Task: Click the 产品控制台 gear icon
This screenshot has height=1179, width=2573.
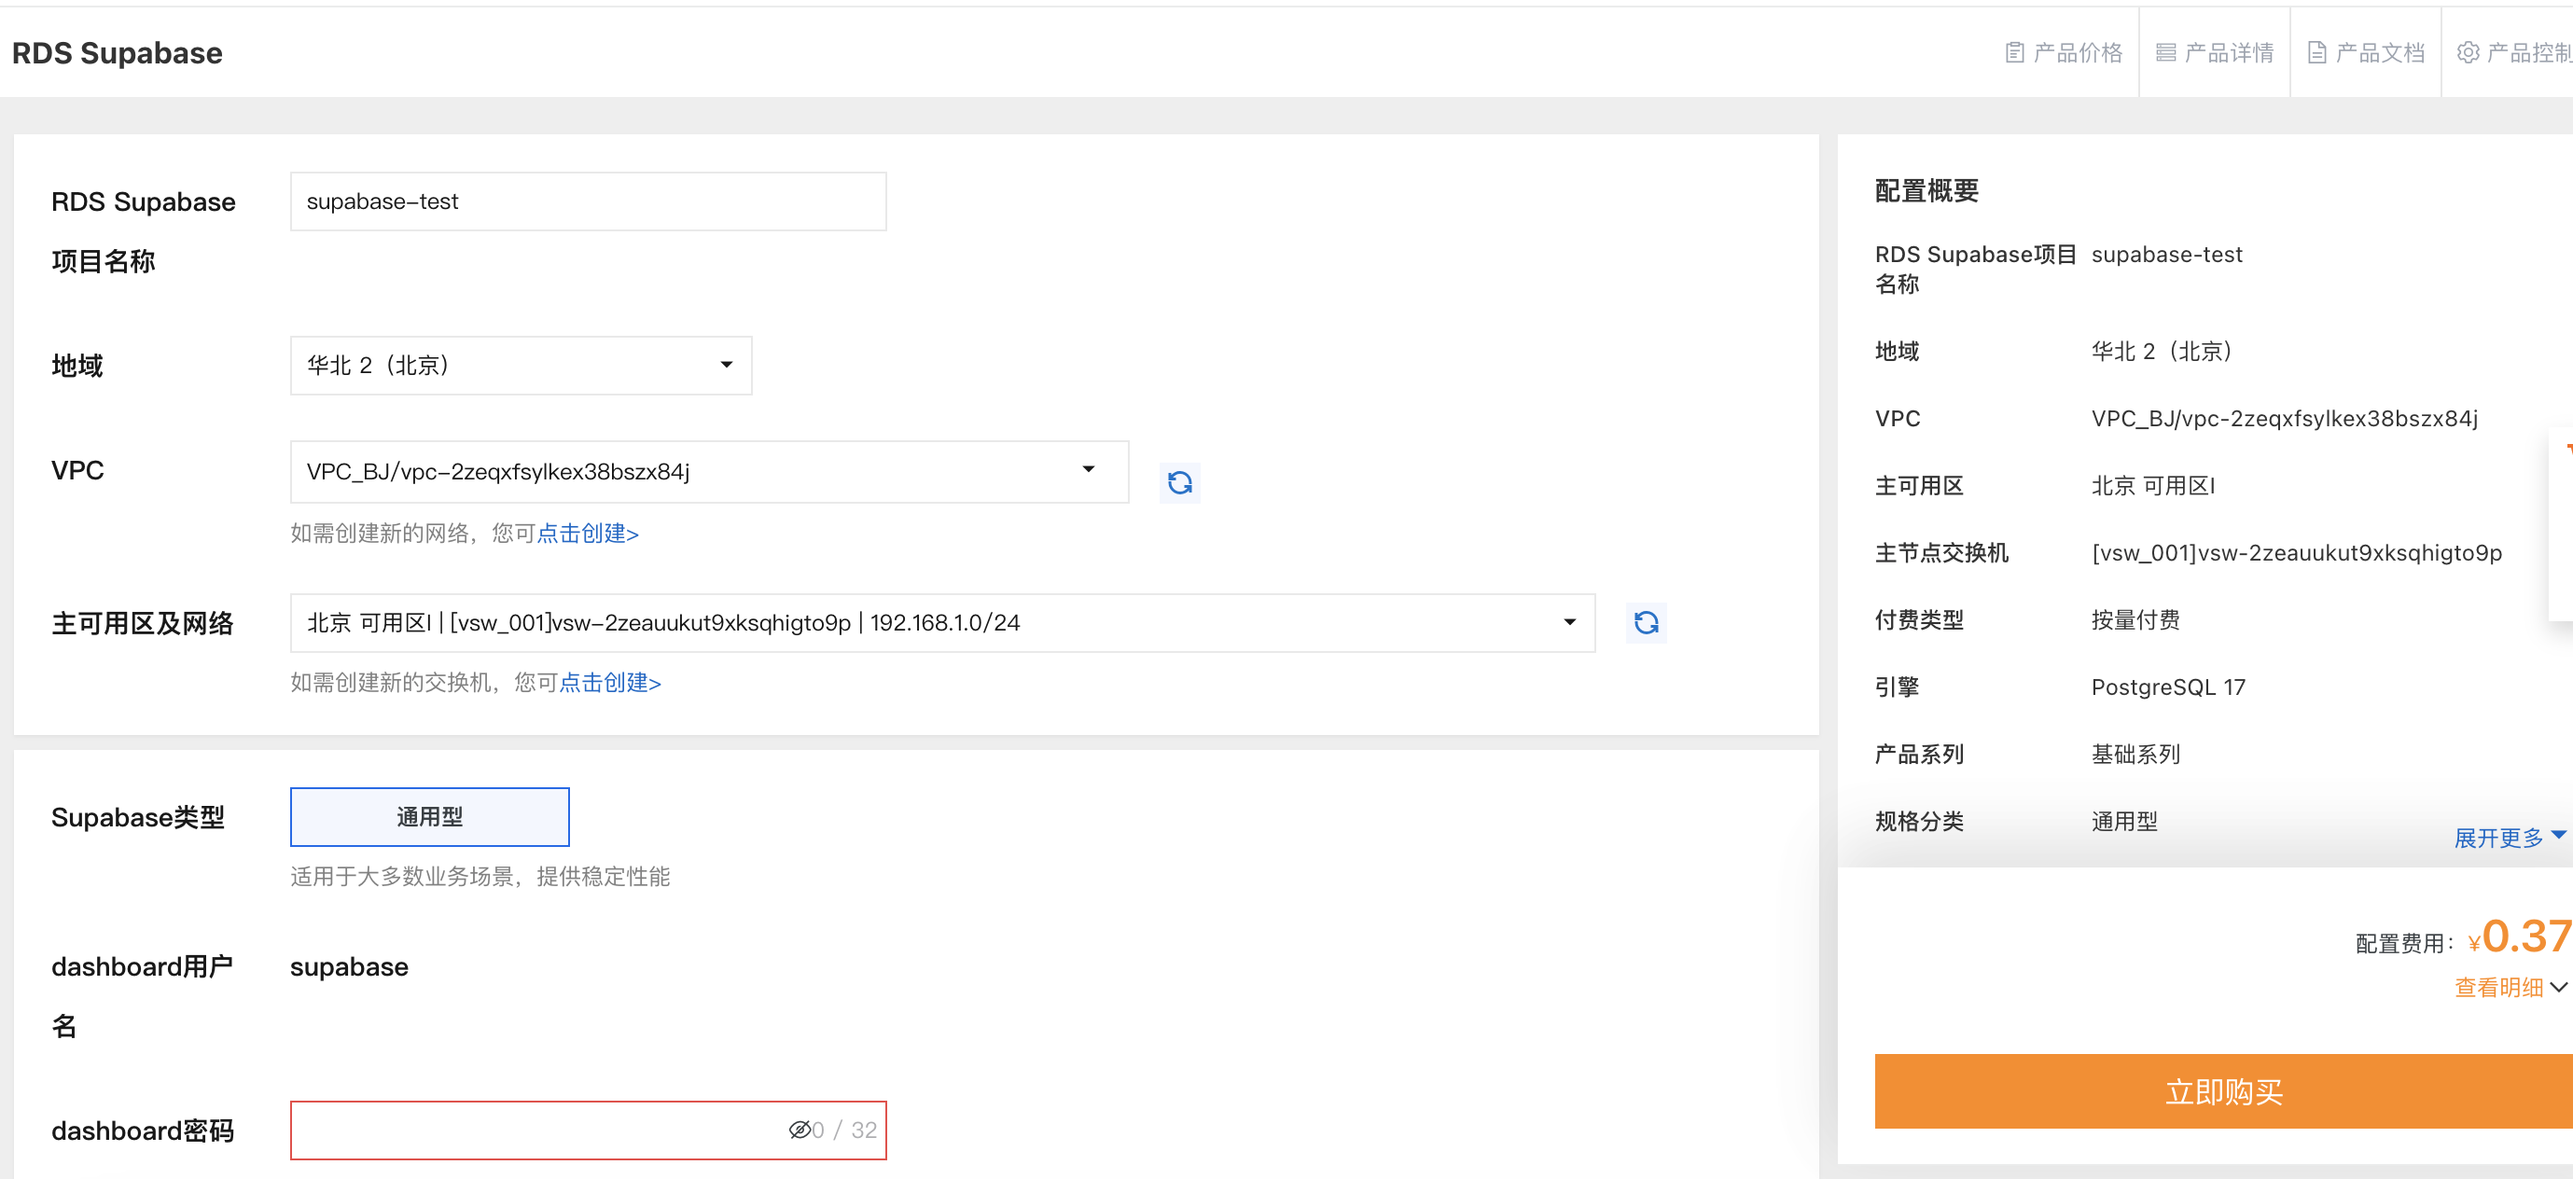Action: 2468,53
